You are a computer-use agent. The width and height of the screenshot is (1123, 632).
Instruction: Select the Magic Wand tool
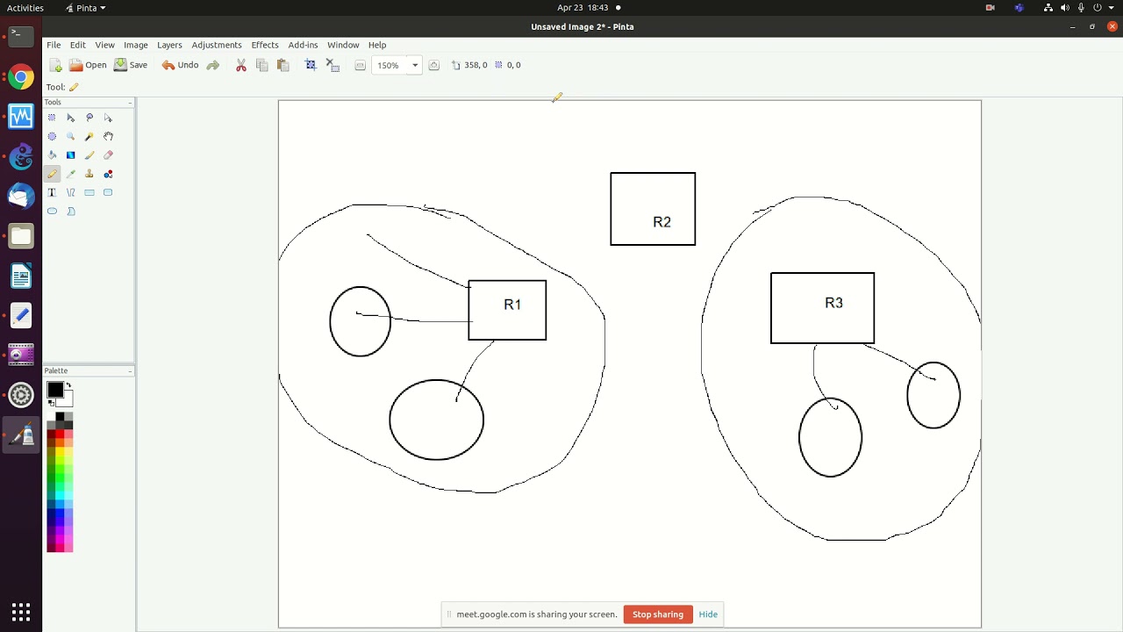(x=89, y=136)
